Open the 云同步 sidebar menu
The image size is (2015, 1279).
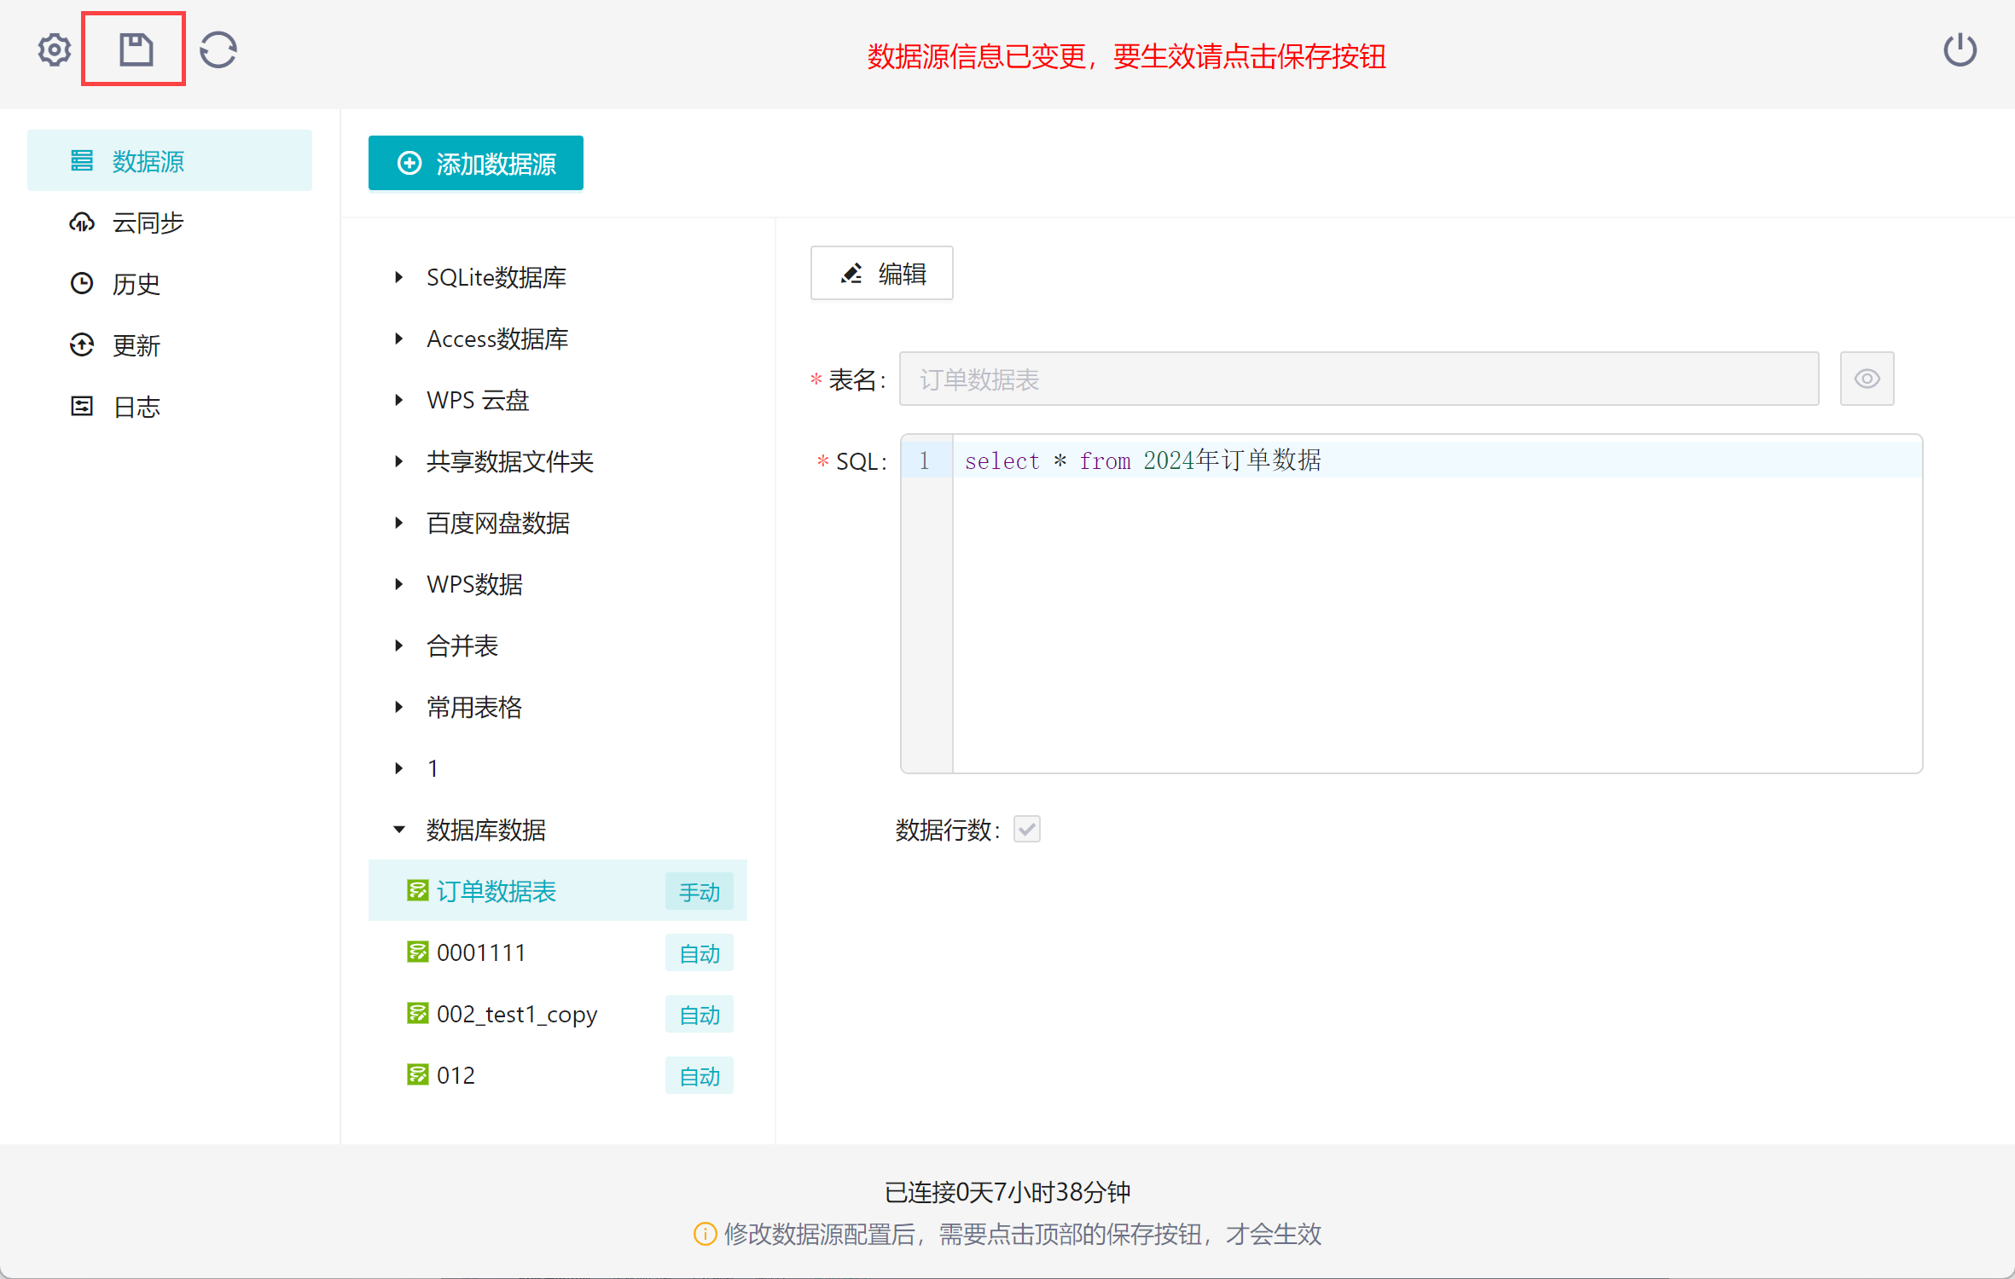170,223
